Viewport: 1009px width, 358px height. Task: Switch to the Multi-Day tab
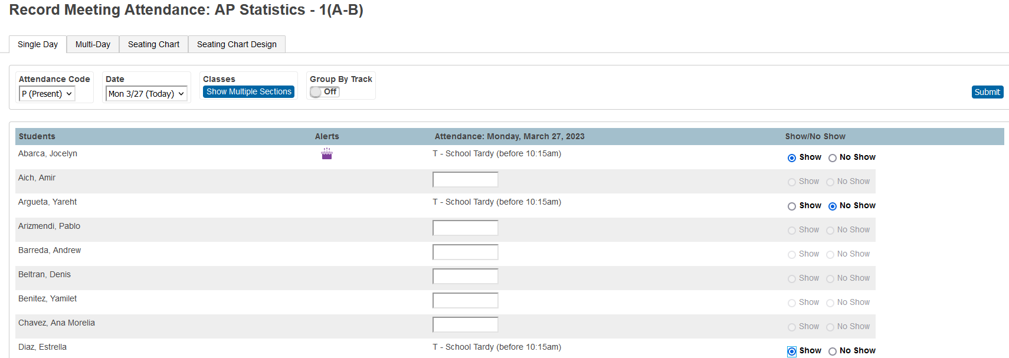point(93,44)
